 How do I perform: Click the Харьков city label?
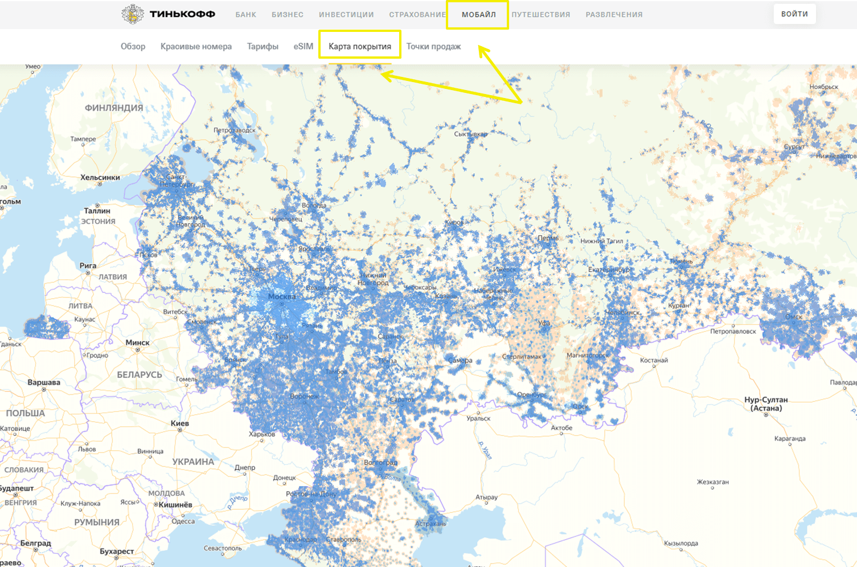pyautogui.click(x=262, y=434)
